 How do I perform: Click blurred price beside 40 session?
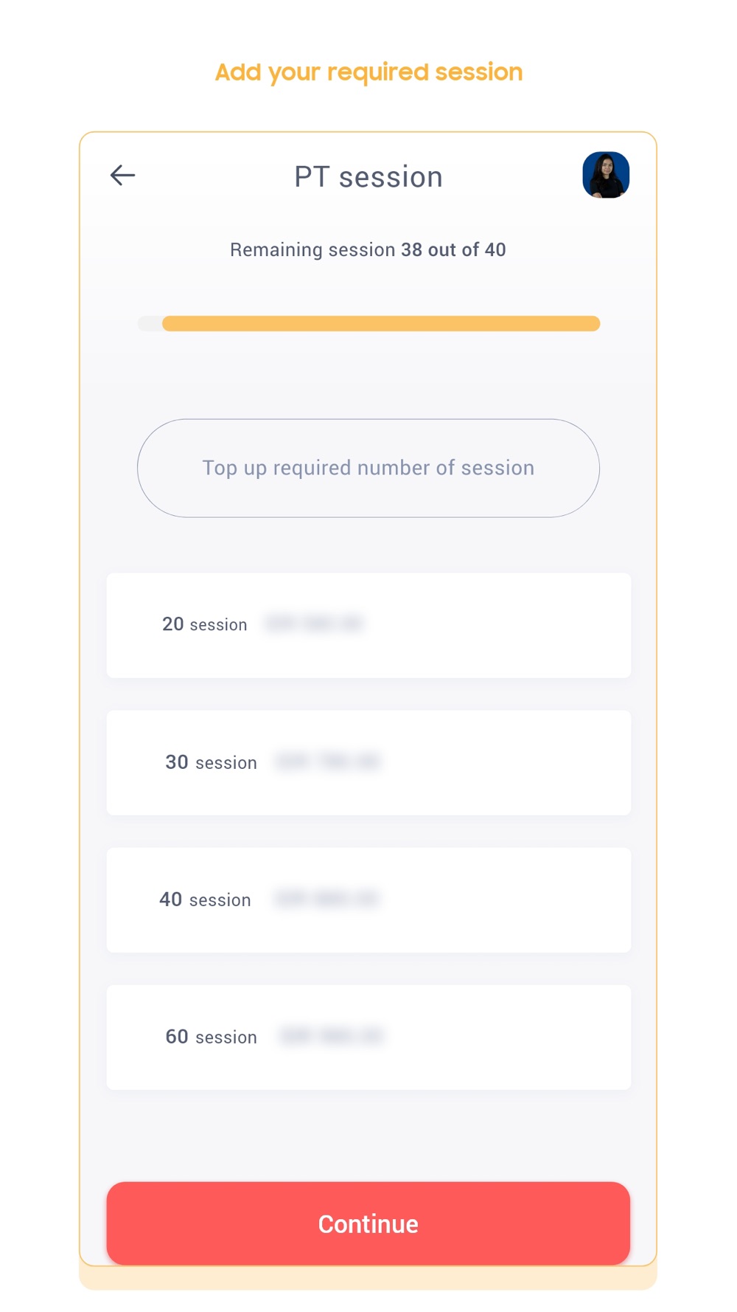326,898
